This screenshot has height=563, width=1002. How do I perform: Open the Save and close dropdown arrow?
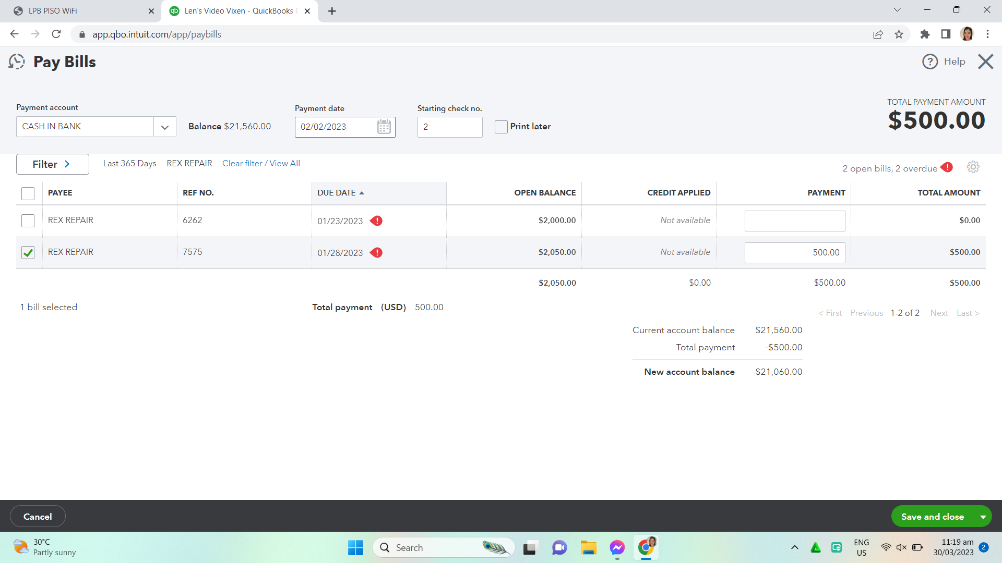[x=983, y=517]
